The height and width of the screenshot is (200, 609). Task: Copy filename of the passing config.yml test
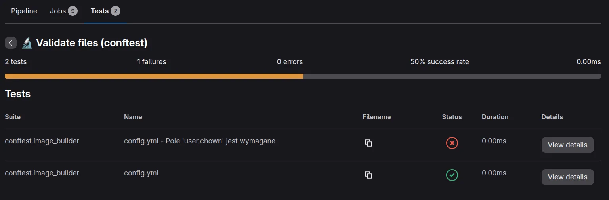368,175
